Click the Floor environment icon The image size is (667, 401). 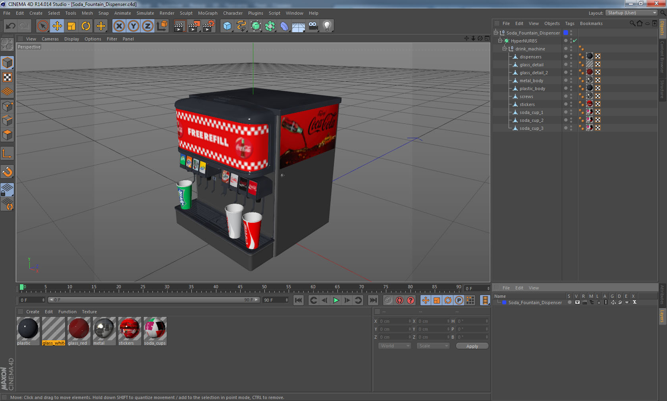click(x=299, y=26)
